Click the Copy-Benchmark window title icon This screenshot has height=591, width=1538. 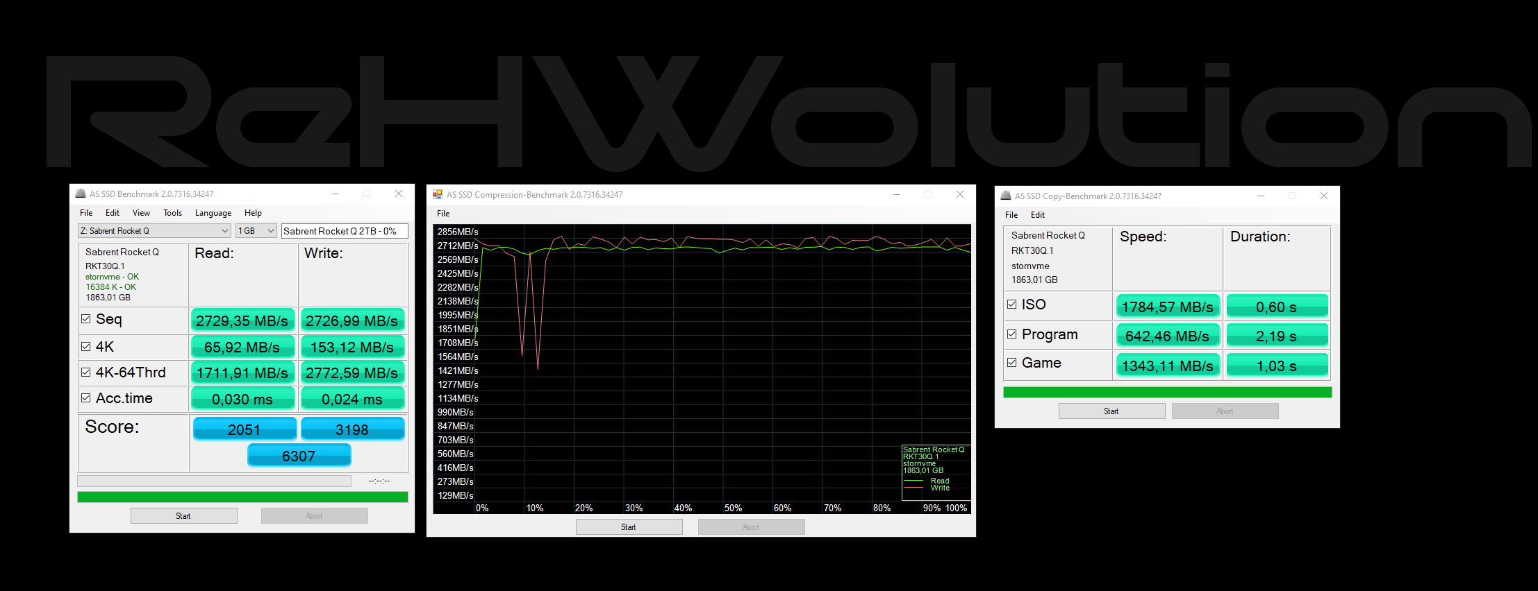1006,196
